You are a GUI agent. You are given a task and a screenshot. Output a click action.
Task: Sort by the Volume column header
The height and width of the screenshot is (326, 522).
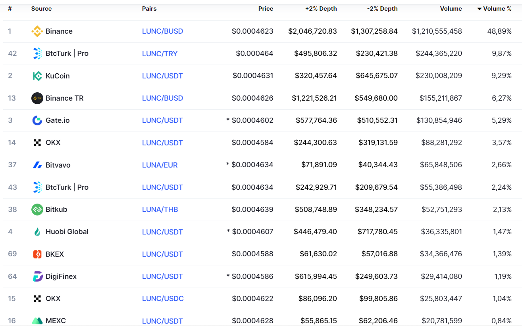[451, 9]
